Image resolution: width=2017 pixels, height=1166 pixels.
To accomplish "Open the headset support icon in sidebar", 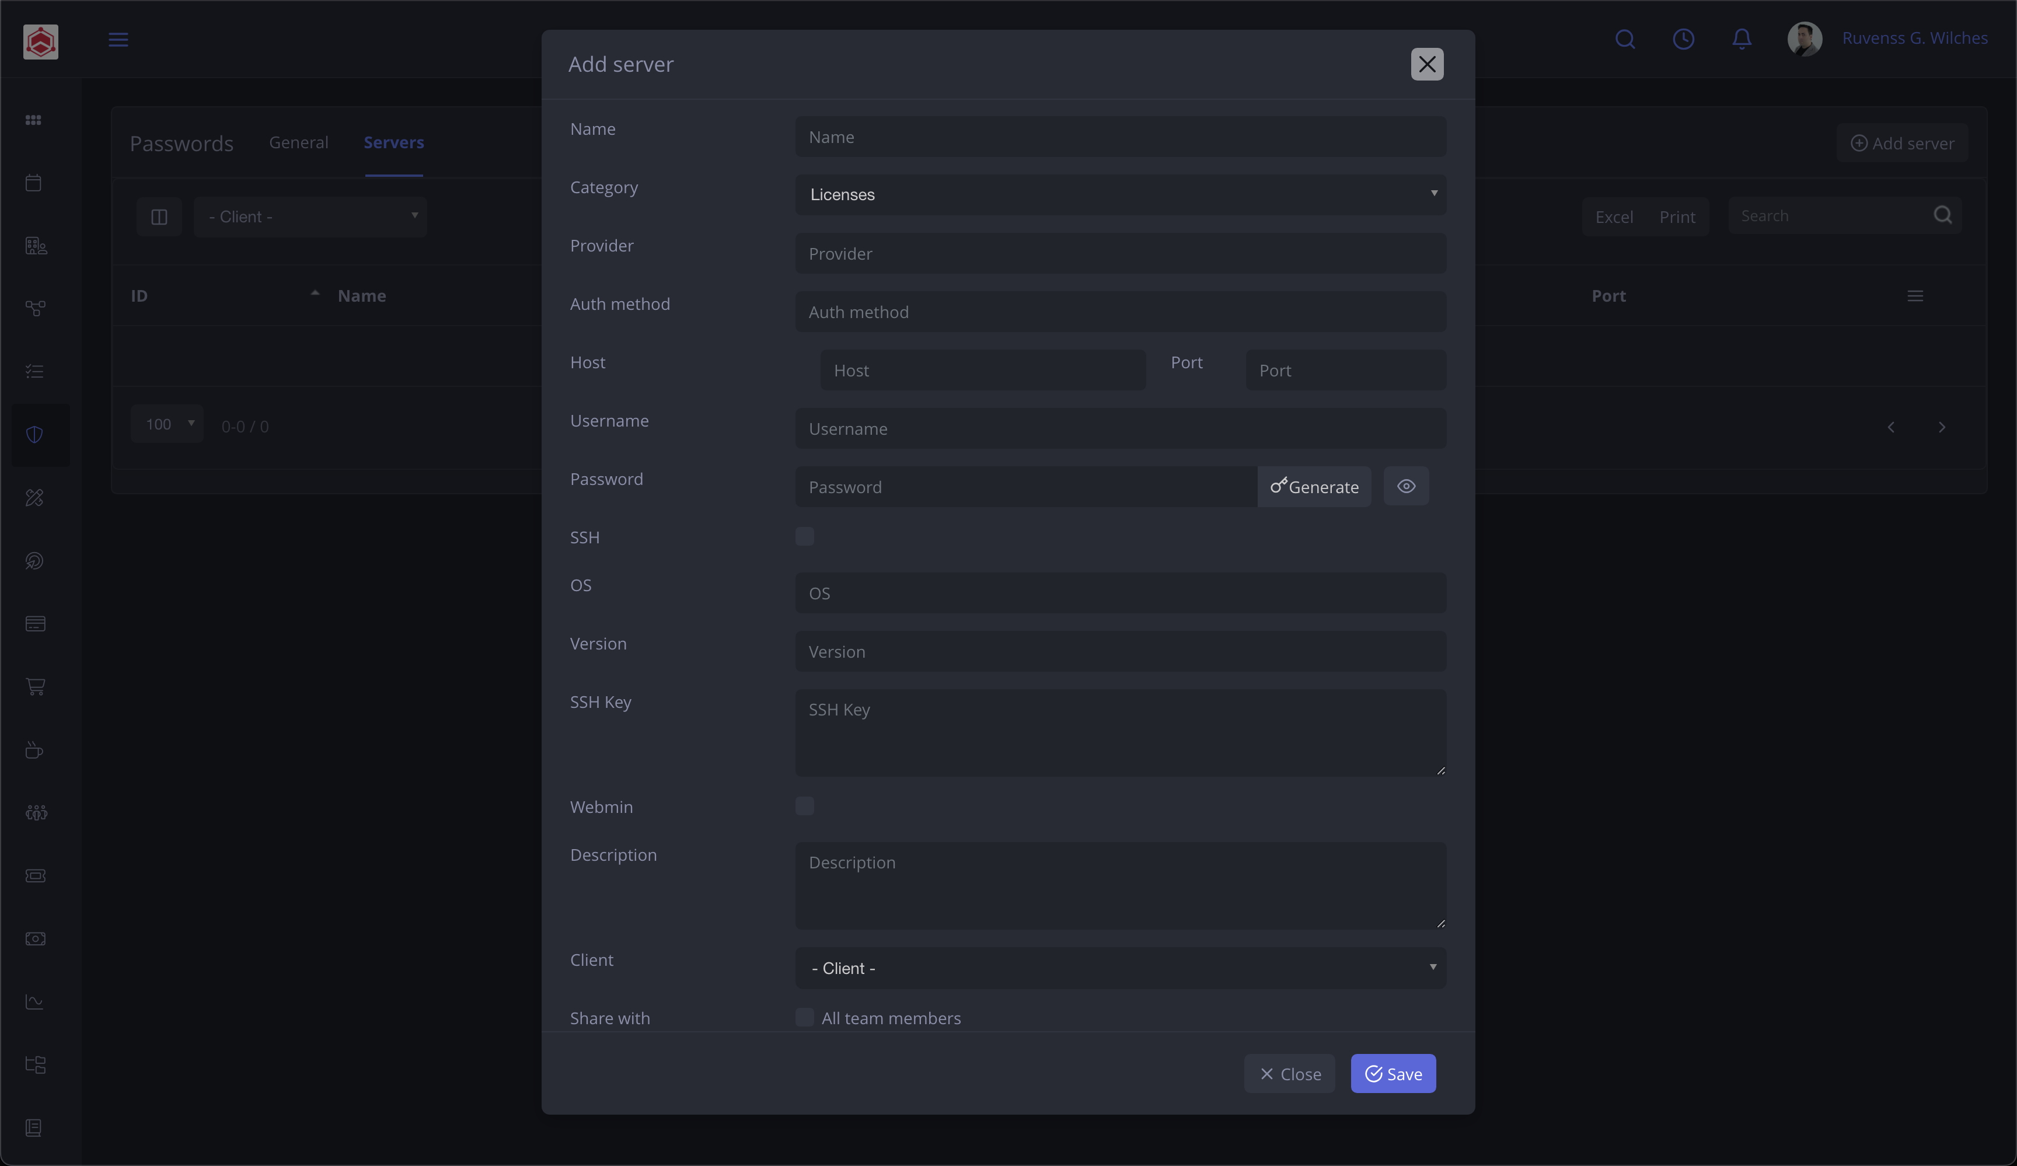I will coord(34,560).
